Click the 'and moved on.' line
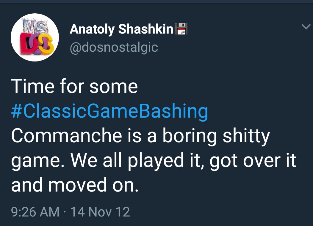Image resolution: width=313 pixels, height=226 pixels. (x=75, y=185)
